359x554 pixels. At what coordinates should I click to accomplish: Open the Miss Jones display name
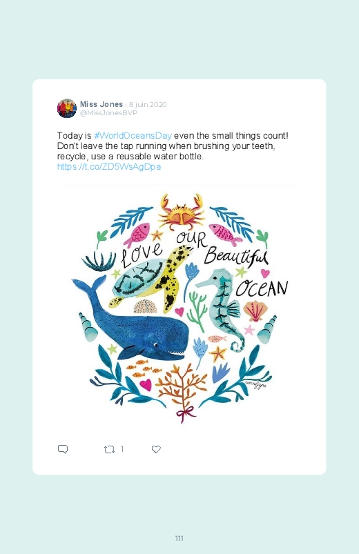click(x=101, y=104)
